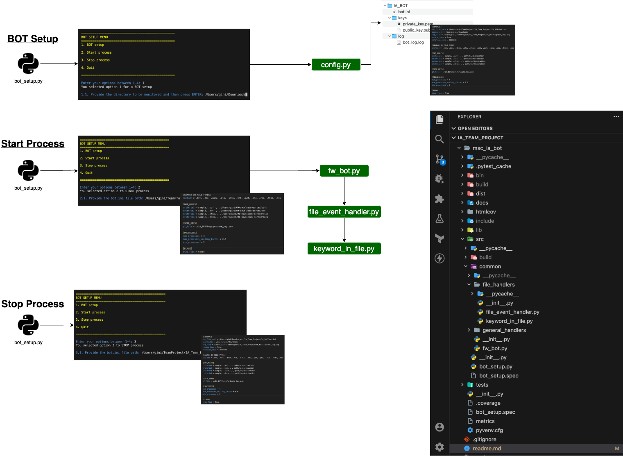Collapse the src folder chevron
Image resolution: width=623 pixels, height=456 pixels.
462,239
